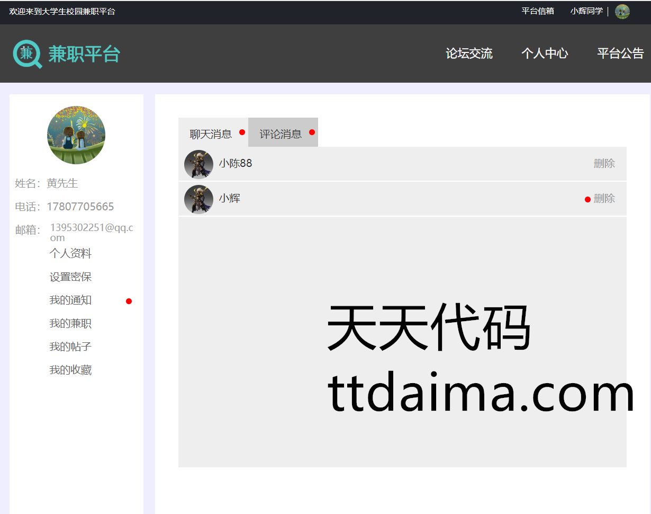Click the small user avatar in top bar
This screenshot has height=514, width=651.
[622, 12]
